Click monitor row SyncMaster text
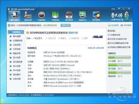The image size is (139, 104). (x=61, y=79)
